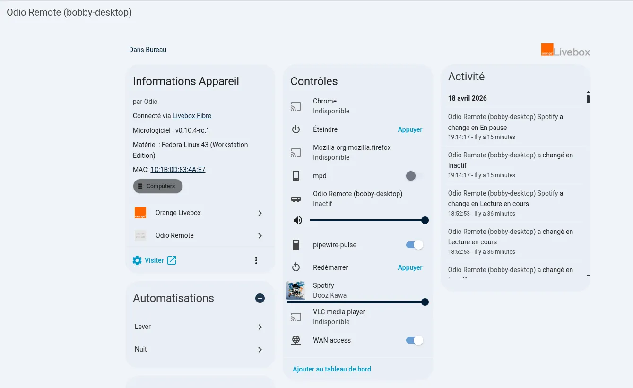Click the pipewire-pulse device icon
633x388 pixels.
tap(296, 245)
